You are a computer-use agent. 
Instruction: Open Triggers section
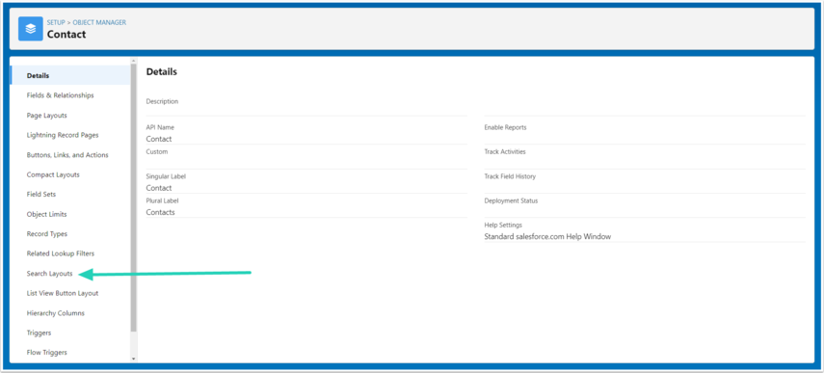tap(39, 333)
